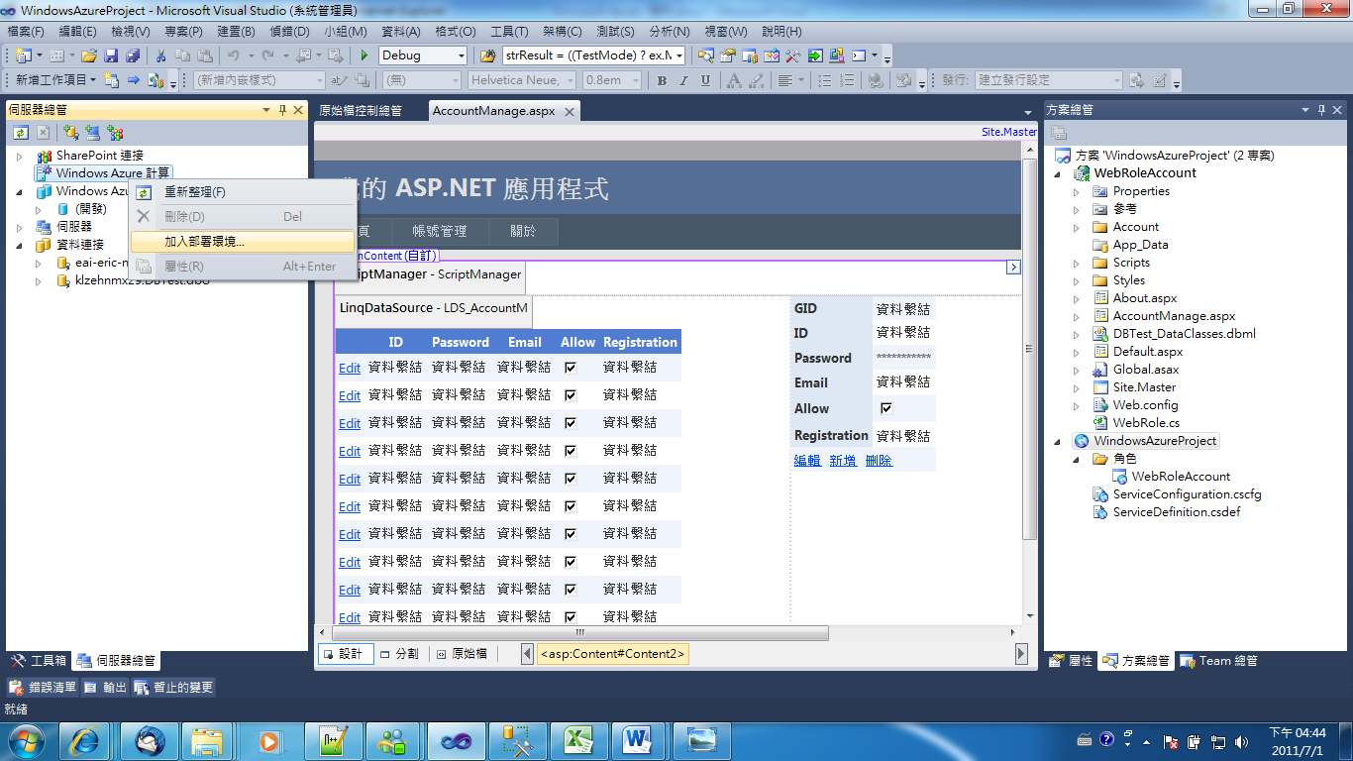1353x761 pixels.
Task: Toggle the first Allow checkbox in the grid
Action: [571, 367]
